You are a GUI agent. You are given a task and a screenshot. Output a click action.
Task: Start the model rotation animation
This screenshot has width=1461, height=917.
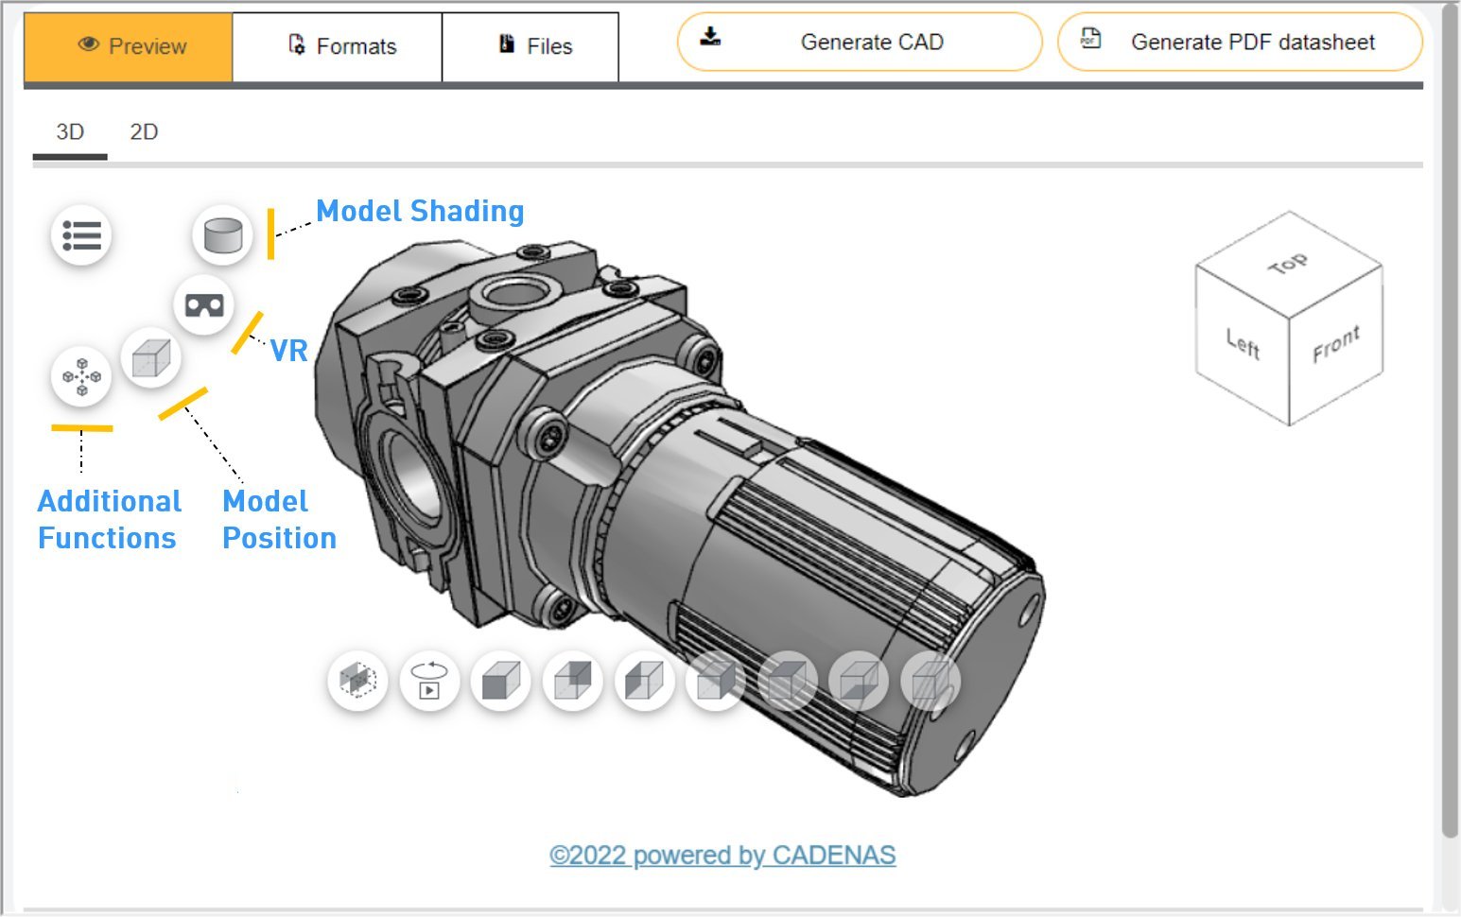point(430,679)
